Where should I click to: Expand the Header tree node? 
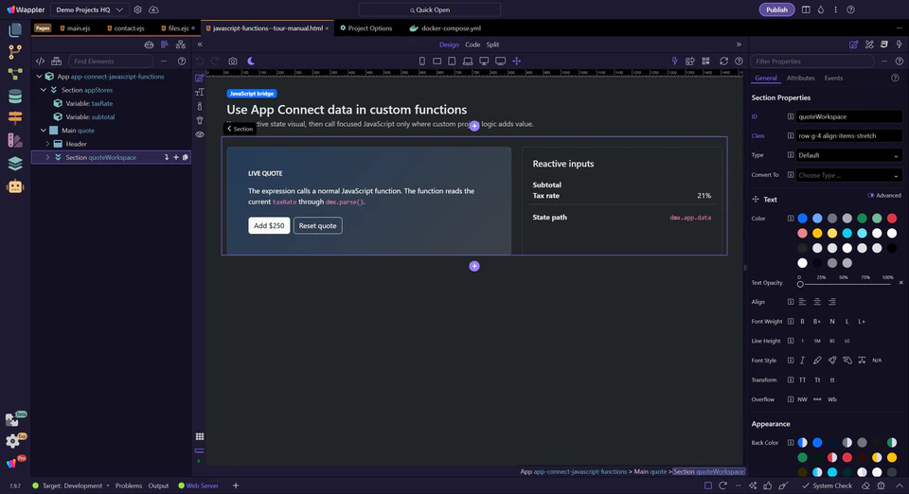pyautogui.click(x=47, y=144)
